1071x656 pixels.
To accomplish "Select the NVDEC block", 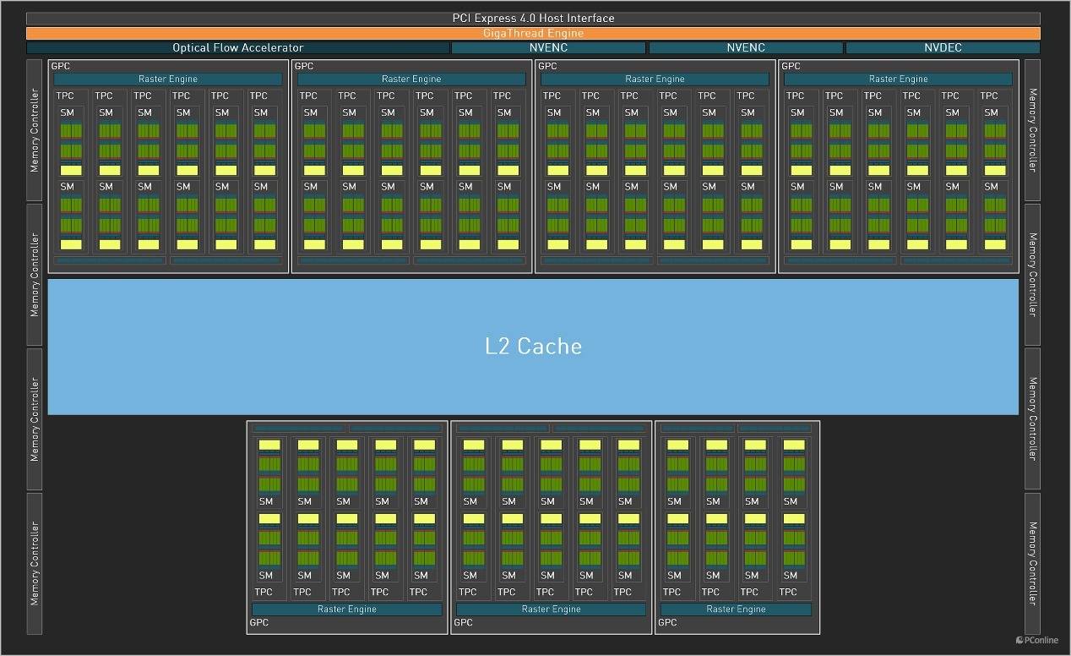I will coord(942,48).
